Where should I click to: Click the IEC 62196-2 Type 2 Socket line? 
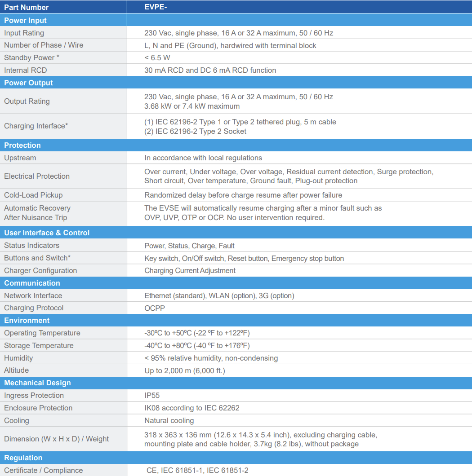(x=195, y=131)
